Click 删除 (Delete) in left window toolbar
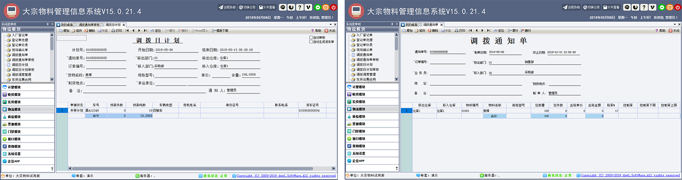This screenshot has width=682, height=180. click(89, 30)
